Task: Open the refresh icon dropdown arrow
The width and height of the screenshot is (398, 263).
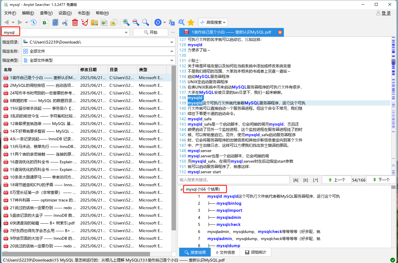Action: [164, 22]
